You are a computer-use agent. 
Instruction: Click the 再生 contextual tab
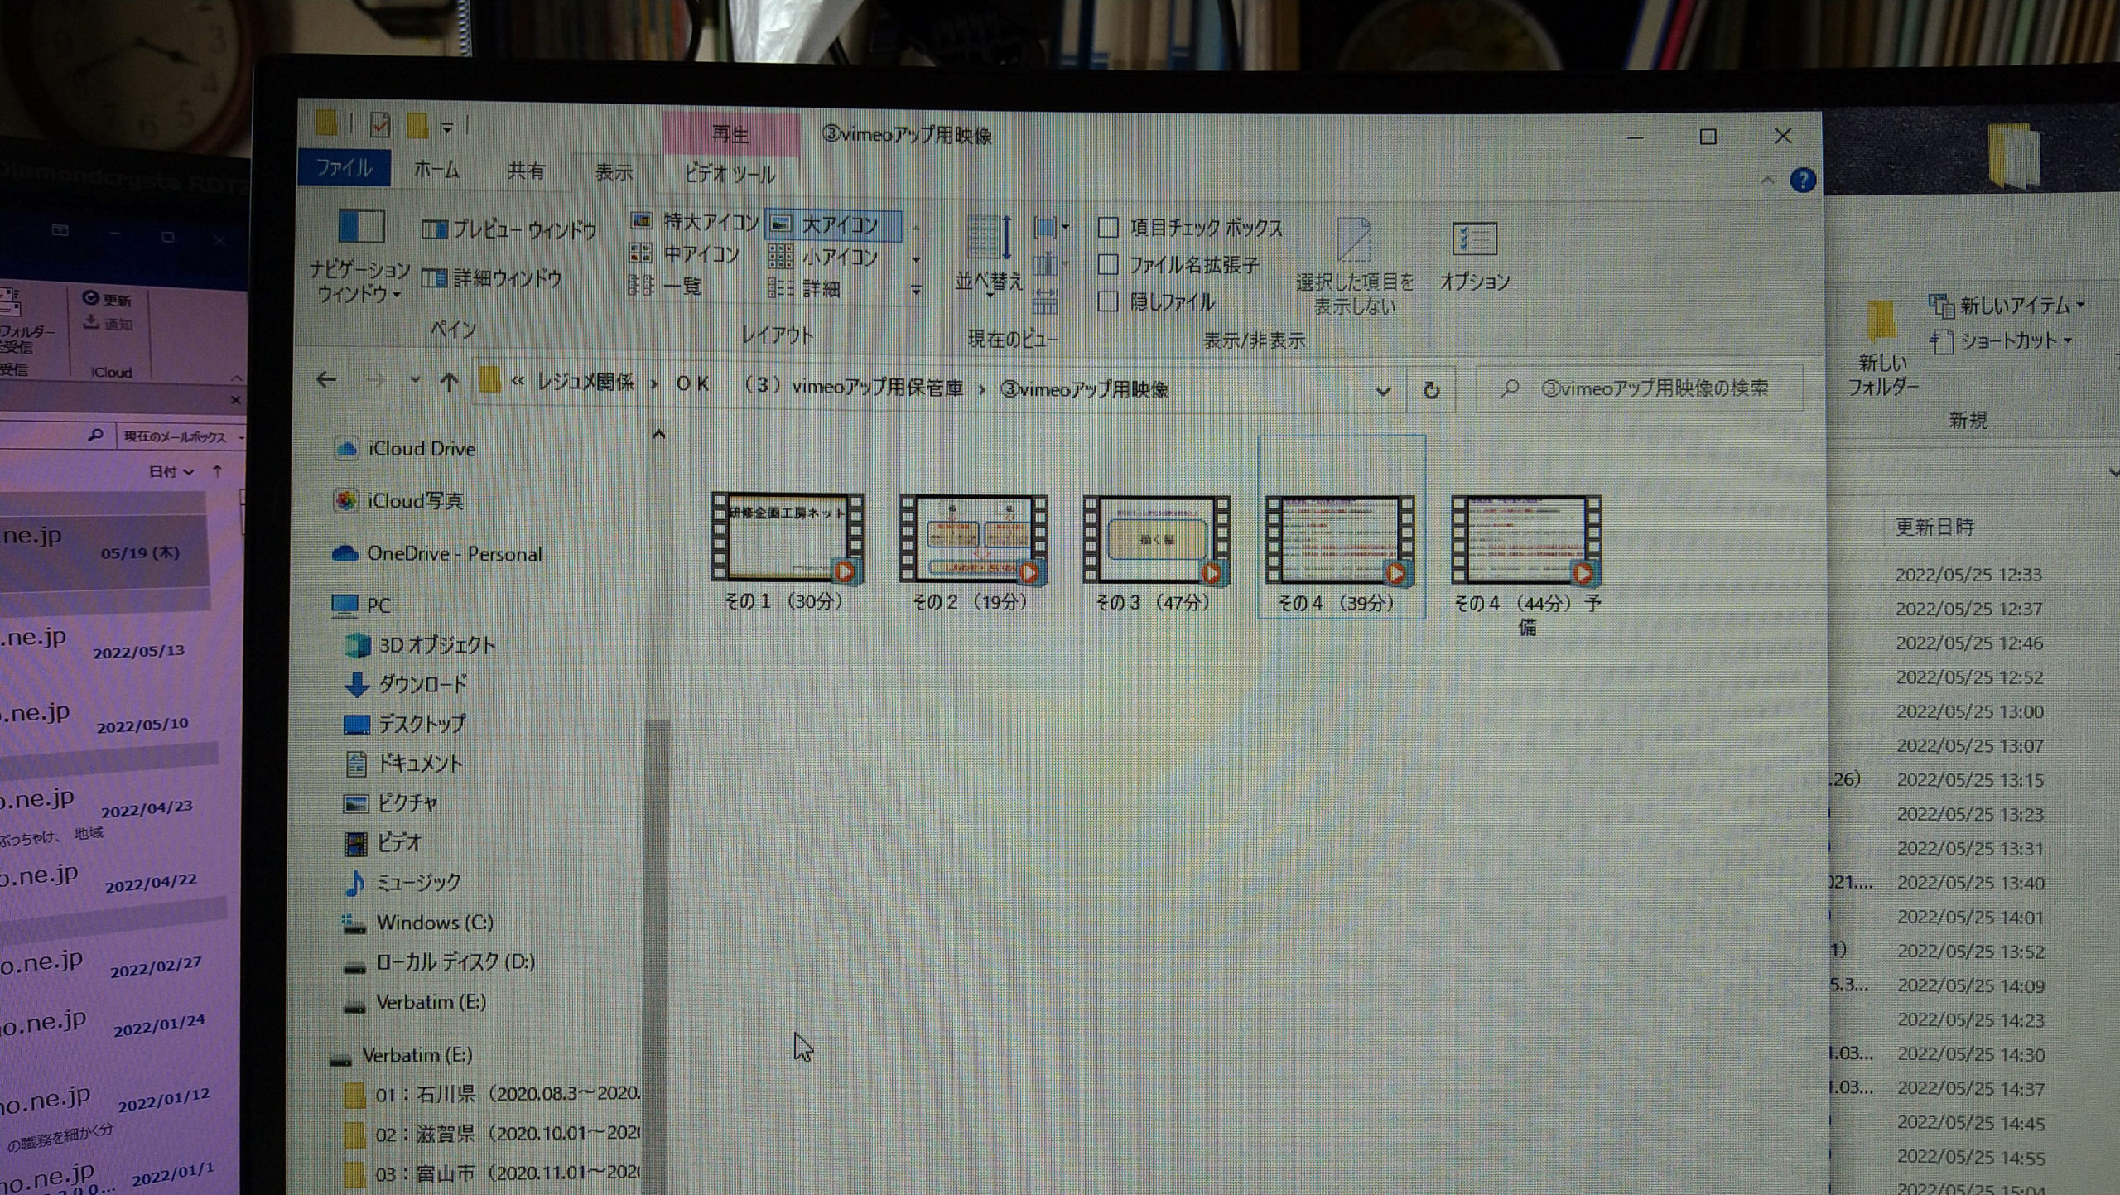pyautogui.click(x=730, y=134)
